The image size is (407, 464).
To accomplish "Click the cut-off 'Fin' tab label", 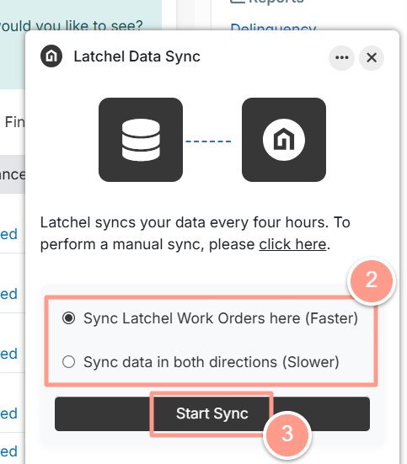I will point(14,122).
